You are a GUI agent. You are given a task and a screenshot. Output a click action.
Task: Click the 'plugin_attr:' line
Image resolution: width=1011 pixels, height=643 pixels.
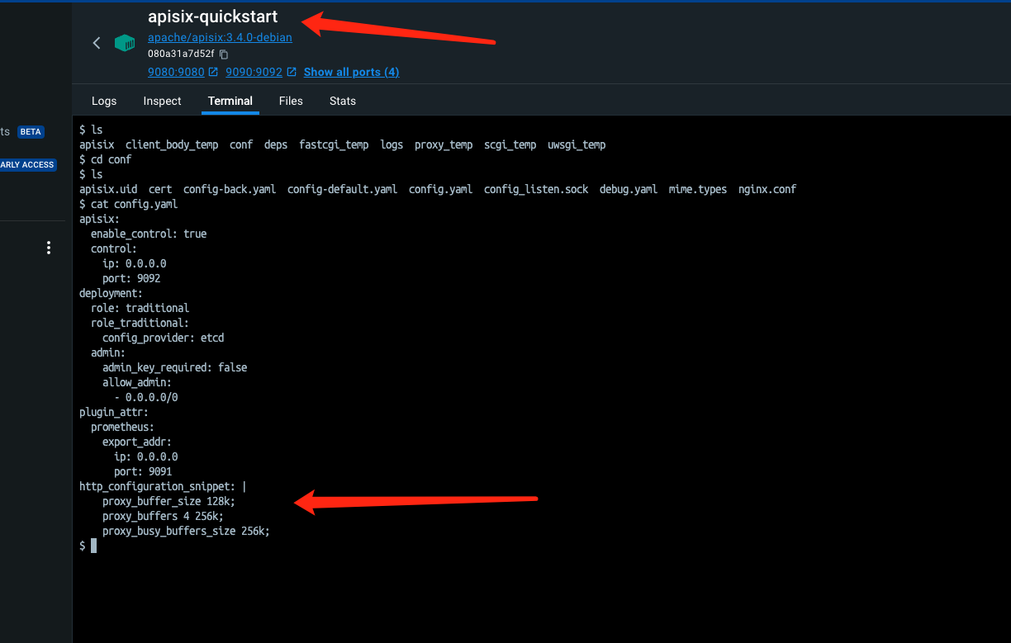[x=114, y=412]
